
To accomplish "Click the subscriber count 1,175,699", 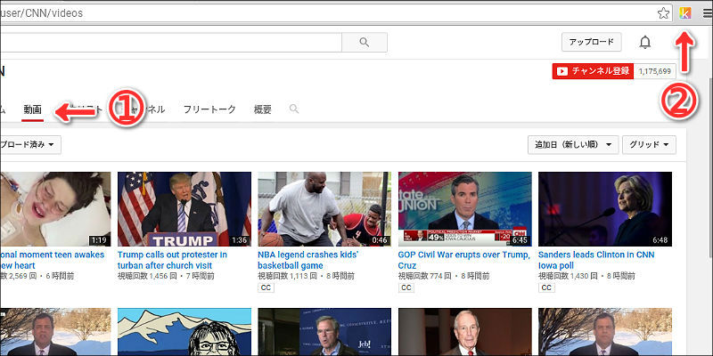I will pos(655,71).
